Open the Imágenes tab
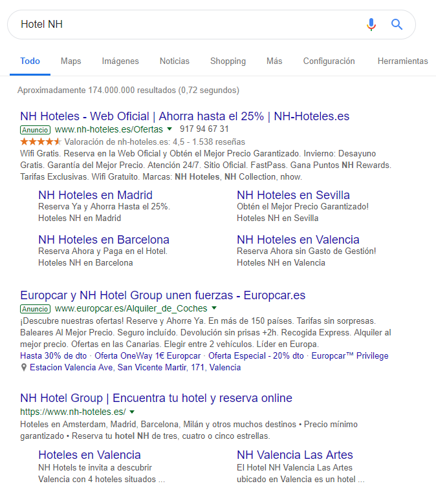The width and height of the screenshot is (436, 486). 120,61
